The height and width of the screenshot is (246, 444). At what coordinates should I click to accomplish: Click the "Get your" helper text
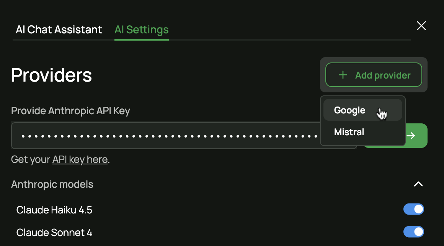[x=31, y=159]
